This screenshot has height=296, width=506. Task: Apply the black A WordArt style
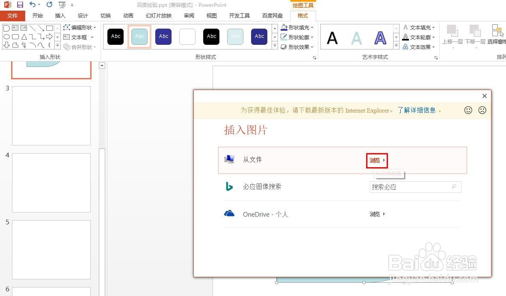332,38
